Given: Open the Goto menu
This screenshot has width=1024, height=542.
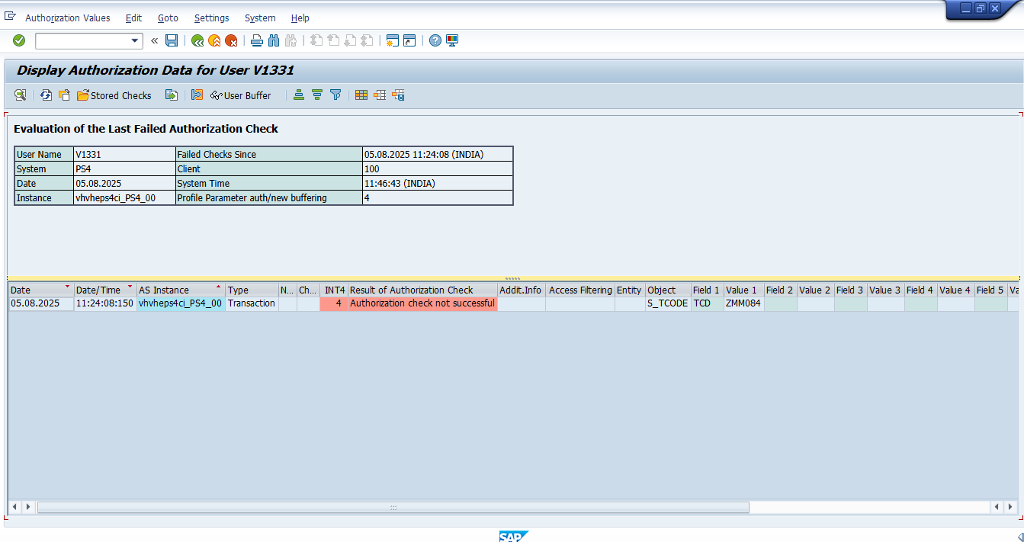Looking at the screenshot, I should tap(168, 18).
